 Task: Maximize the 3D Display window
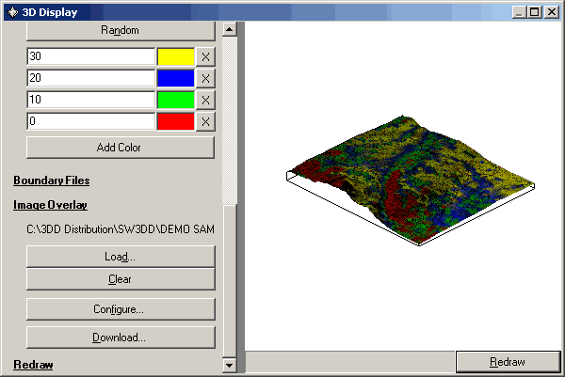pos(534,12)
